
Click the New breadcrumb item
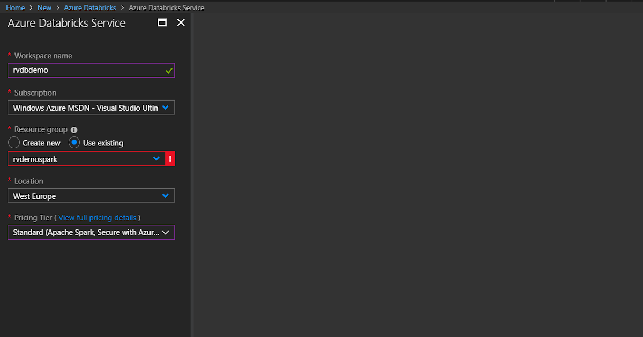point(44,7)
